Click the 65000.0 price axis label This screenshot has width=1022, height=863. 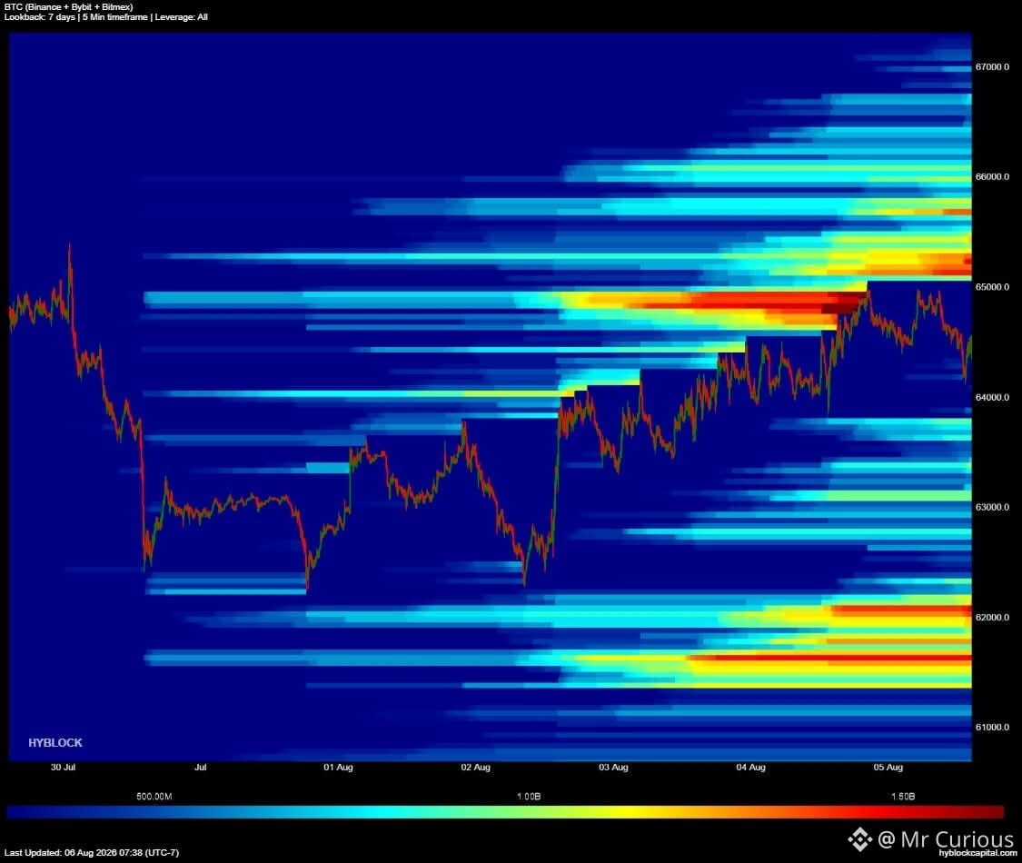[992, 287]
